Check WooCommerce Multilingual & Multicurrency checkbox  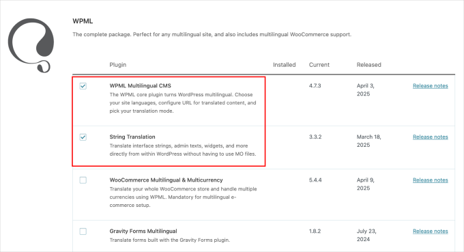83,180
